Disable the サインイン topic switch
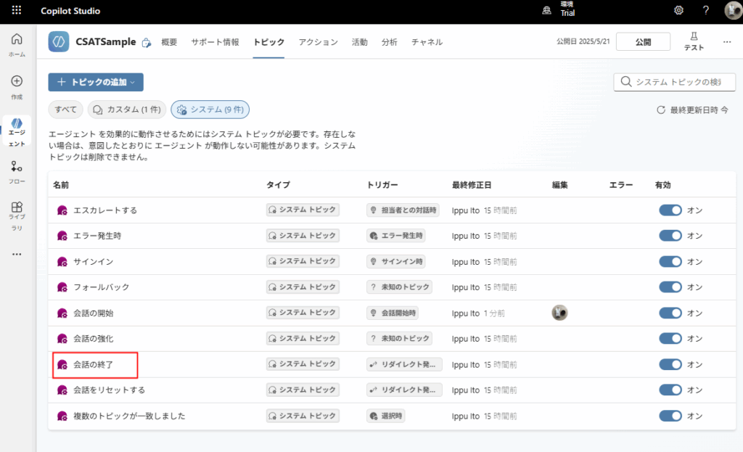The image size is (743, 452). (670, 261)
